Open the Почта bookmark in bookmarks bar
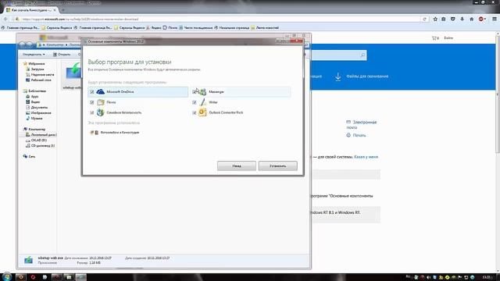The image size is (500, 281). 170,28
